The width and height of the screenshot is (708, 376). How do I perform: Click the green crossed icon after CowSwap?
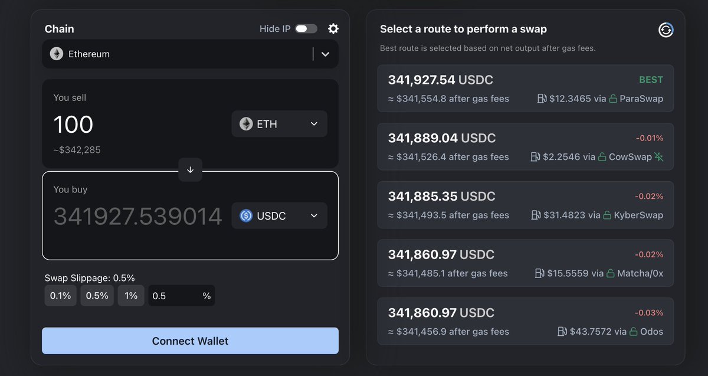pos(658,156)
